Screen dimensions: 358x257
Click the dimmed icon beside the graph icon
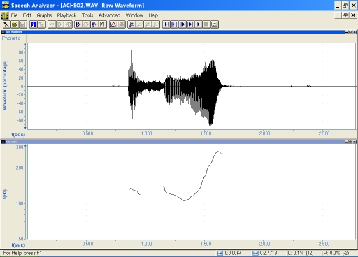point(121,24)
